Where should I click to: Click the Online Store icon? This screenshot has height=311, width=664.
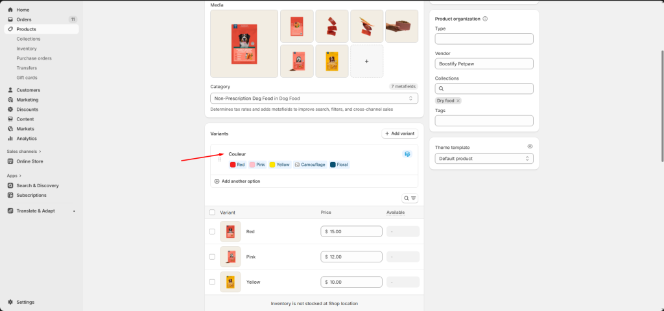click(10, 161)
